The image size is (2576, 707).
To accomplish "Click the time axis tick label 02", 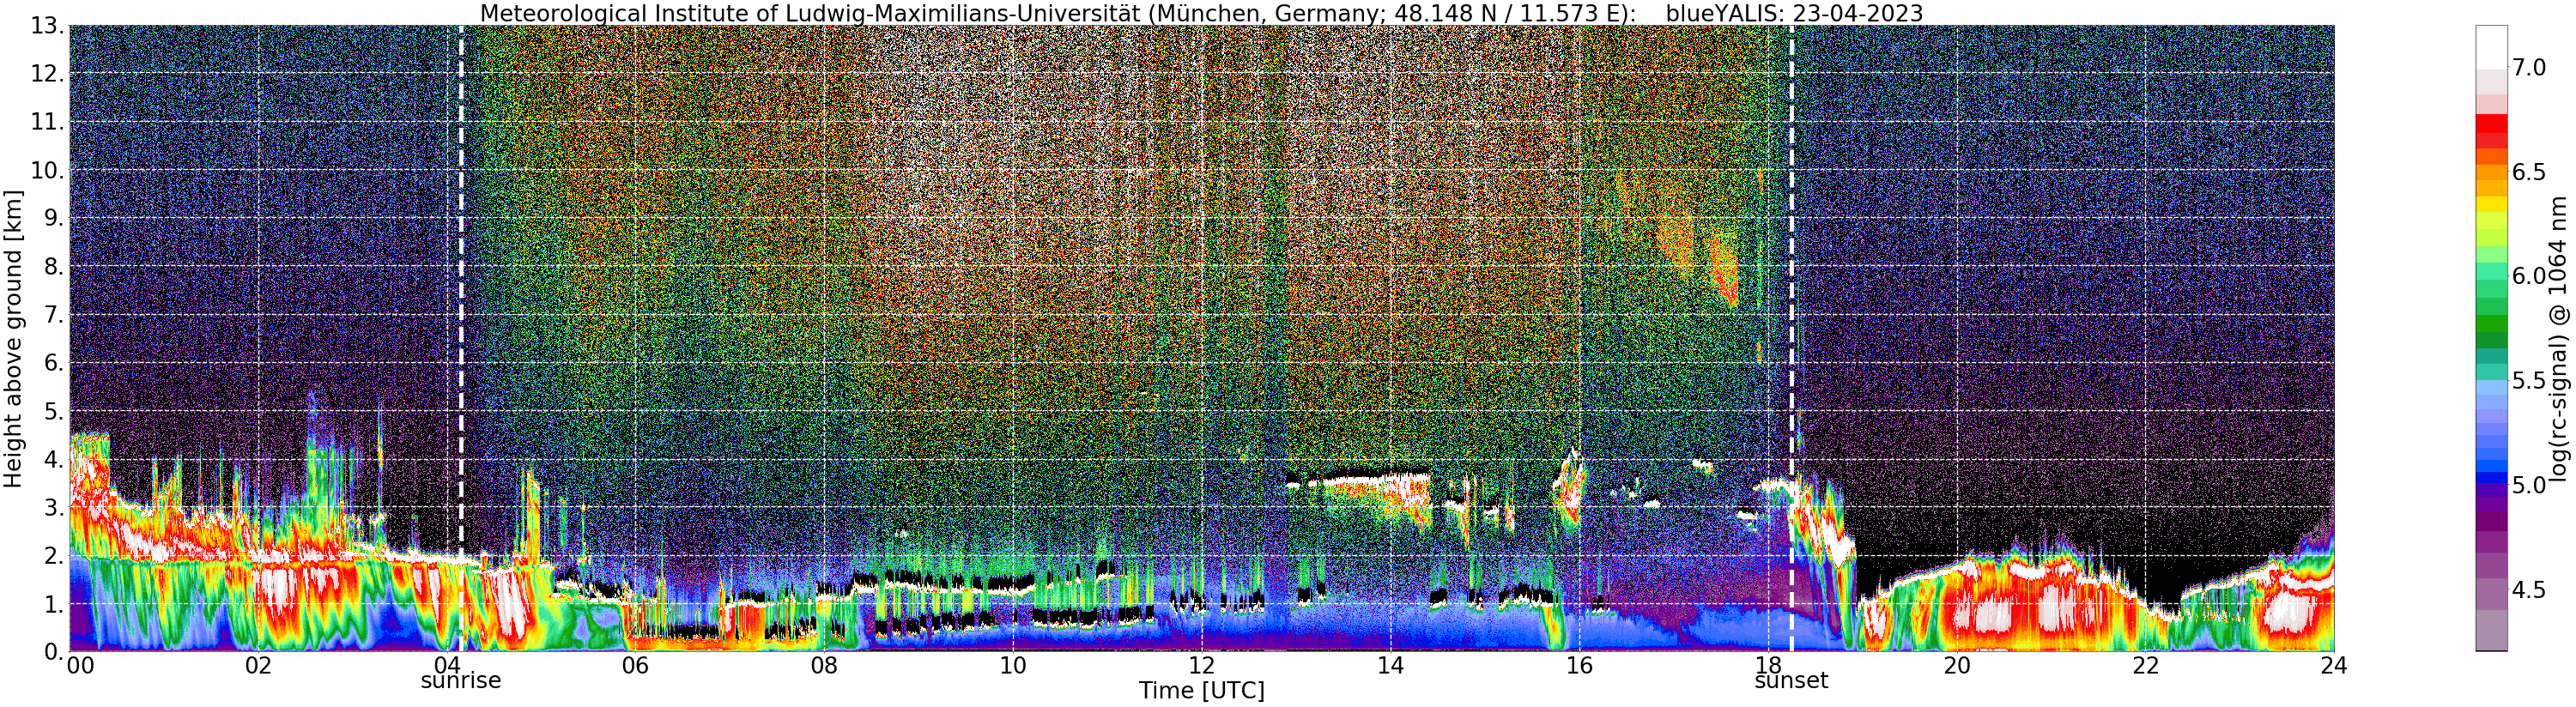I will [x=258, y=666].
